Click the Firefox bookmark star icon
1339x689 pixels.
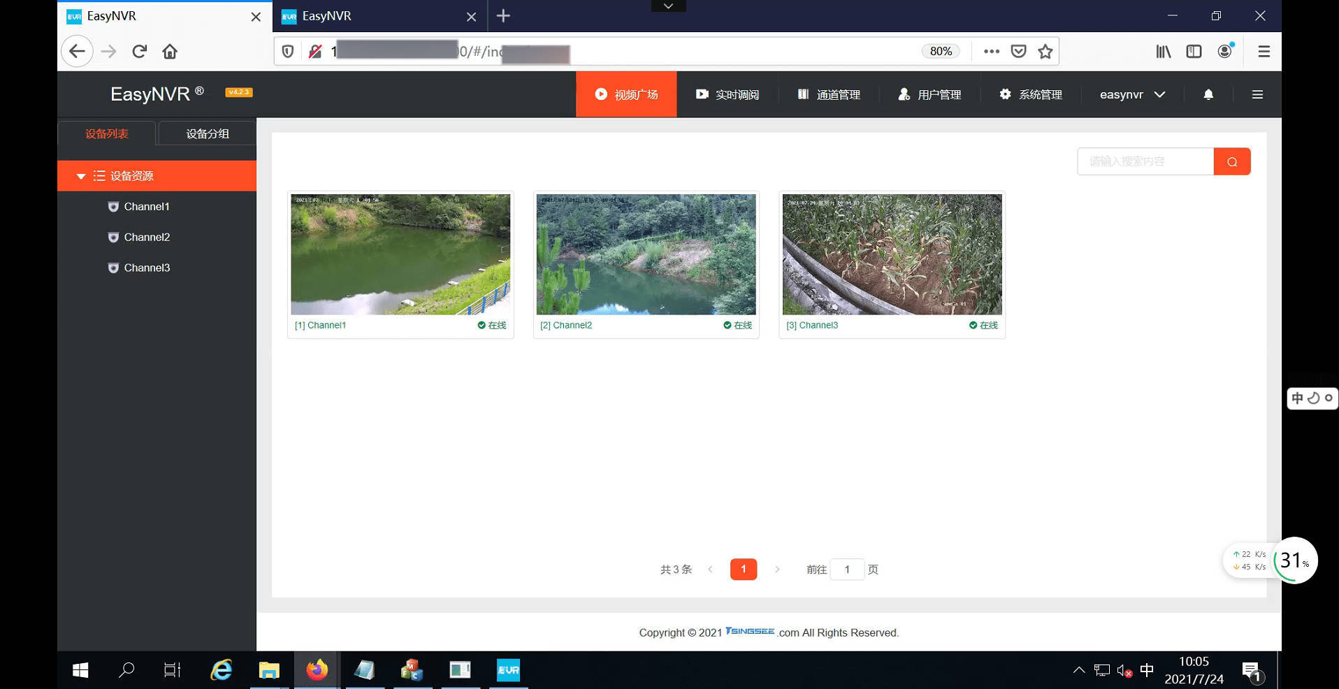[1045, 51]
